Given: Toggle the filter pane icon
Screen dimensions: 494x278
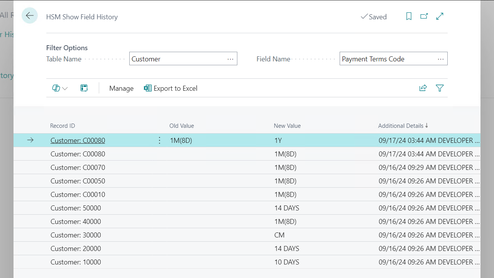Looking at the screenshot, I should (x=440, y=88).
